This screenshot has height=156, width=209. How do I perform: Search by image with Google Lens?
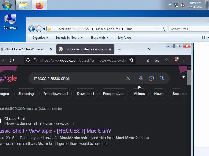tap(152, 78)
